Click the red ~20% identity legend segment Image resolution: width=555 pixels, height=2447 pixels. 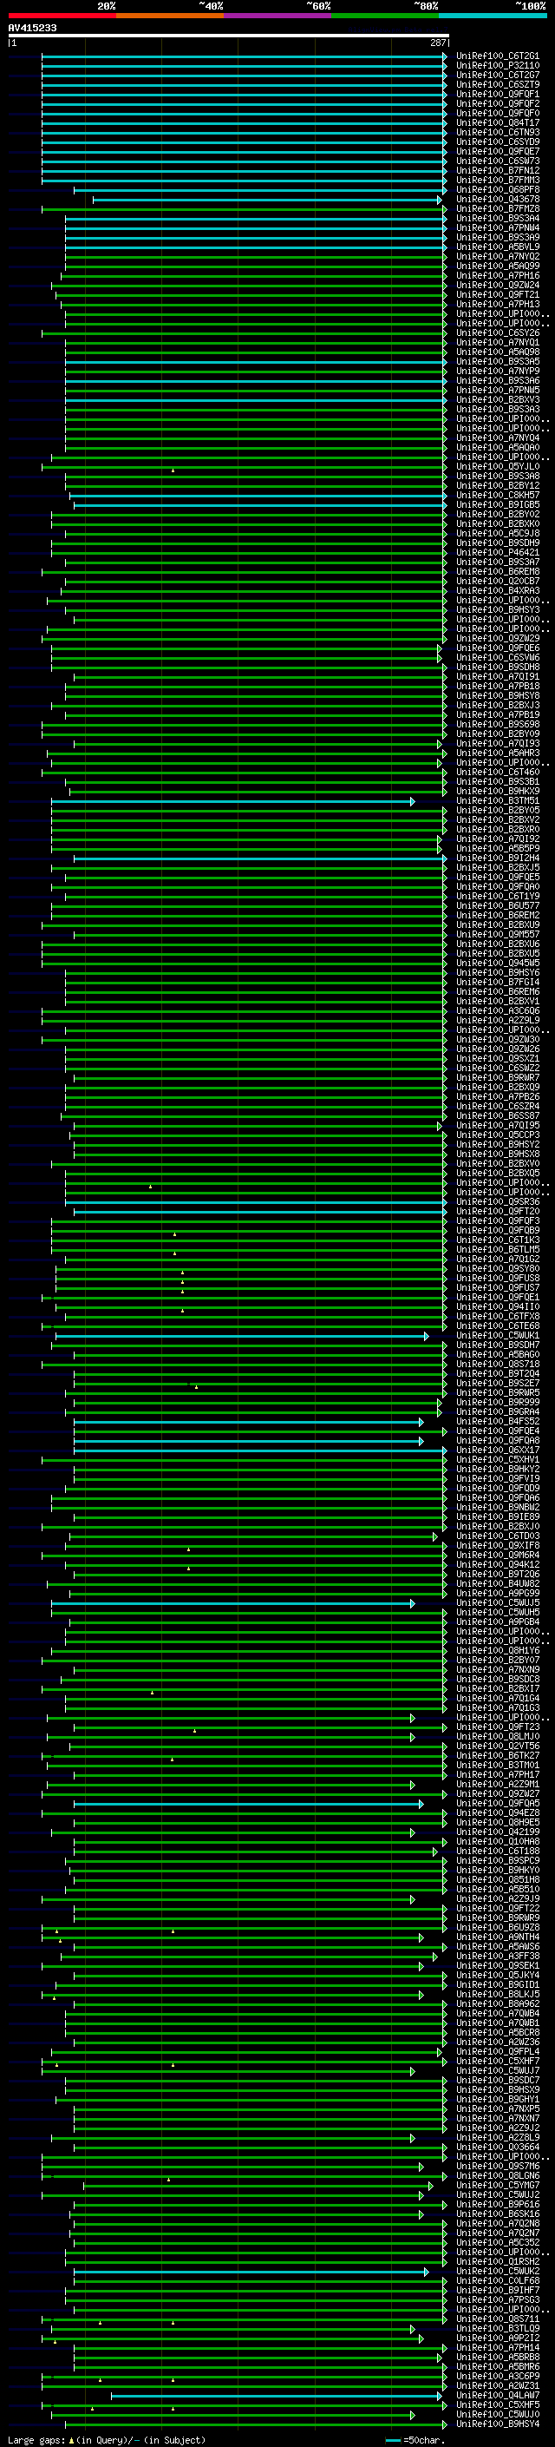62,16
